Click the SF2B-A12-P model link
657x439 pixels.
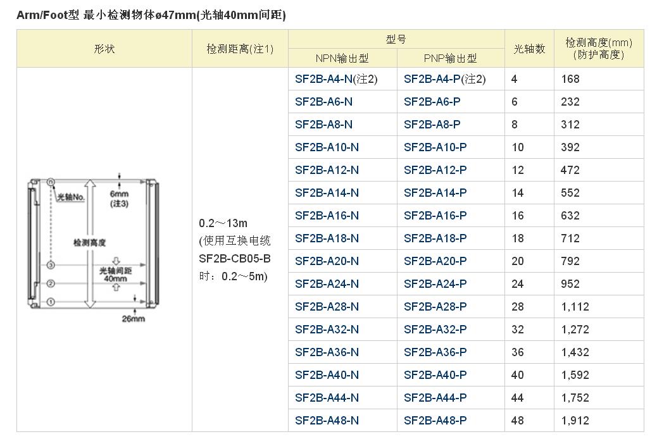click(435, 170)
